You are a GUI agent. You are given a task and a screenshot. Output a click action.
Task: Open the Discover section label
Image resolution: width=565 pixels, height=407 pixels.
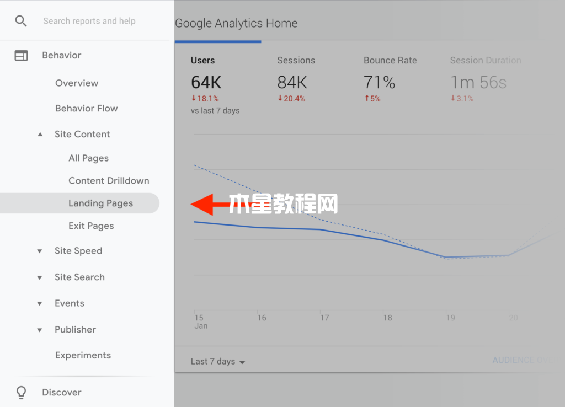pos(62,392)
